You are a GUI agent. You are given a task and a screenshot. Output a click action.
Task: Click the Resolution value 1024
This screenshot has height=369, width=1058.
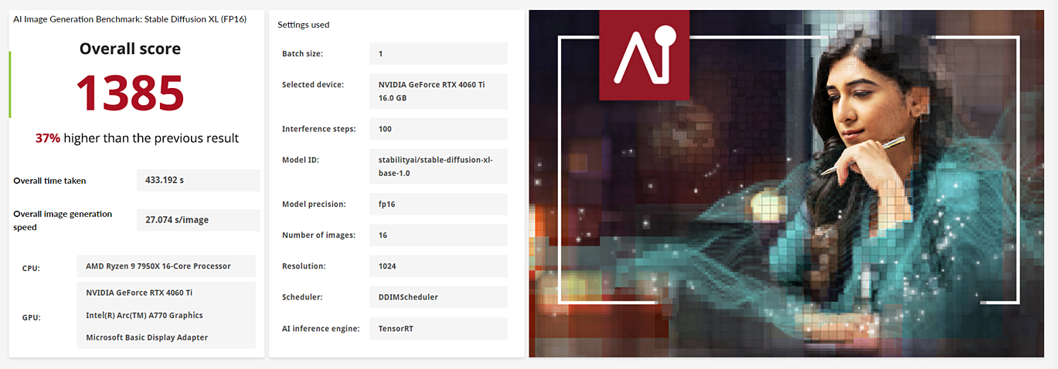click(438, 266)
